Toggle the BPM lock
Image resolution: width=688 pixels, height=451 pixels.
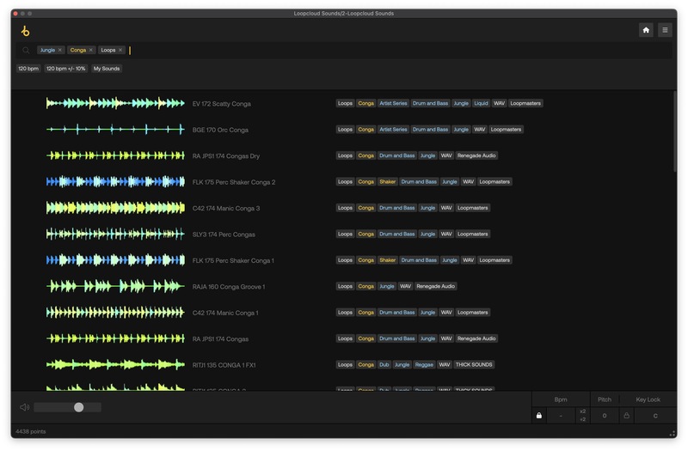(539, 416)
